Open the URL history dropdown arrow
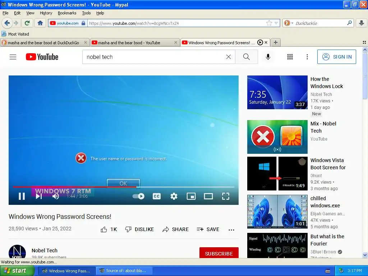 276,23
